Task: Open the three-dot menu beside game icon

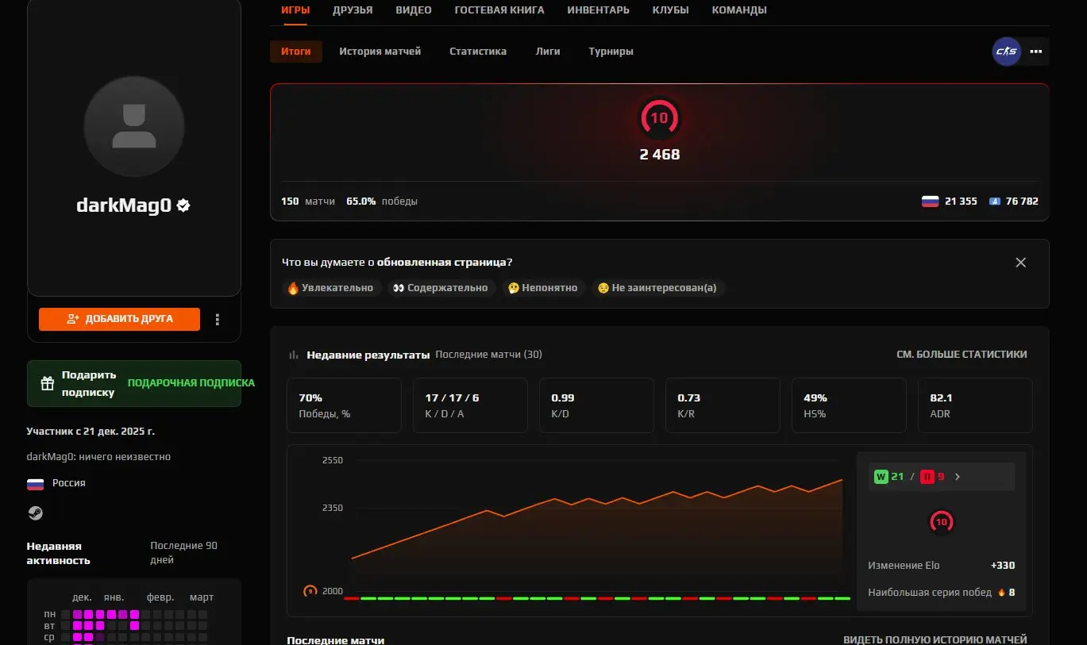Action: (x=1035, y=52)
